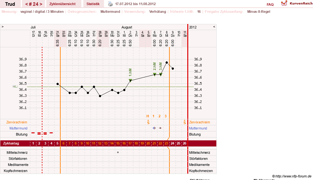Click the Muttermund value in the settings line
Screen dimensions: 313x180
pyautogui.click(x=110, y=12)
